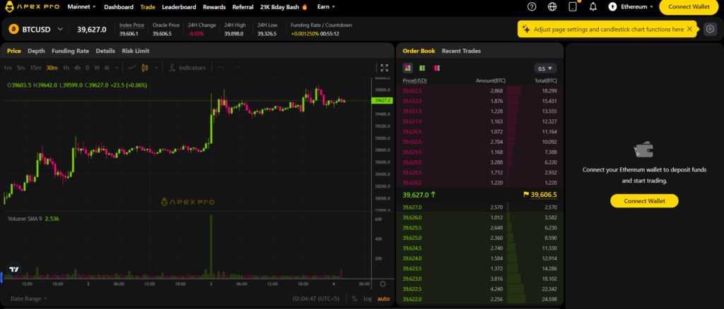Switch to the Funding Rate tab
This screenshot has width=724, height=309.
(x=70, y=51)
